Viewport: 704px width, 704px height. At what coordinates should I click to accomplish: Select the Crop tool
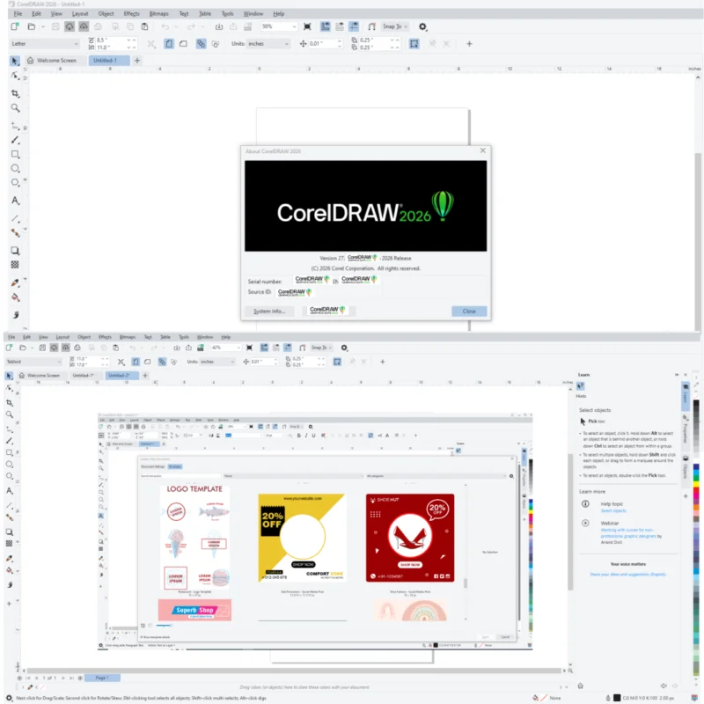tap(13, 91)
